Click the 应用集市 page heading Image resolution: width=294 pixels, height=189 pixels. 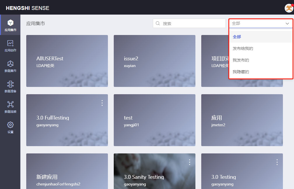[x=36, y=23]
